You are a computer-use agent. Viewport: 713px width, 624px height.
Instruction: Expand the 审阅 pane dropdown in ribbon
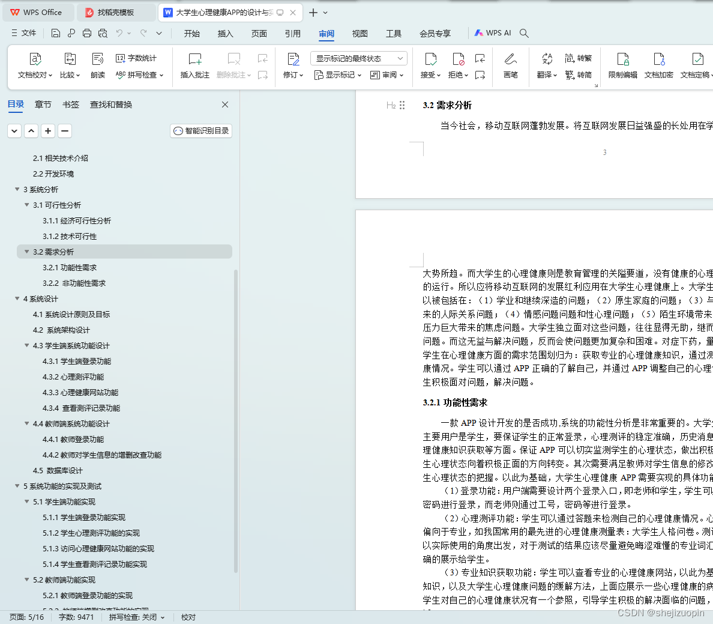(x=387, y=74)
